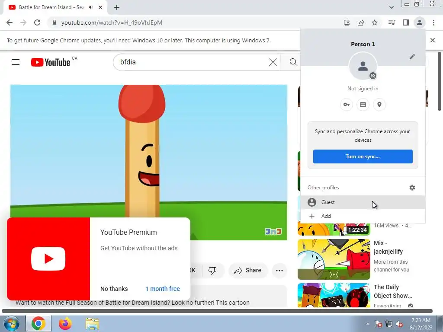Click the vertical page scrollbar
Screen dimensions: 443x332
click(x=440, y=81)
